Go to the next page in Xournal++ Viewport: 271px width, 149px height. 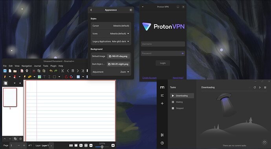(78, 71)
